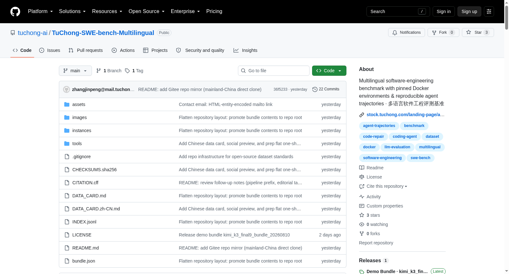Click the notifications bell icon
Image resolution: width=509 pixels, height=274 pixels.
(395, 32)
